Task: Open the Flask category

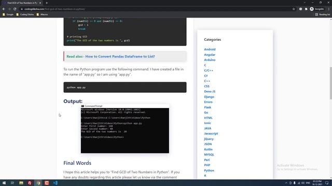Action: [x=208, y=107]
